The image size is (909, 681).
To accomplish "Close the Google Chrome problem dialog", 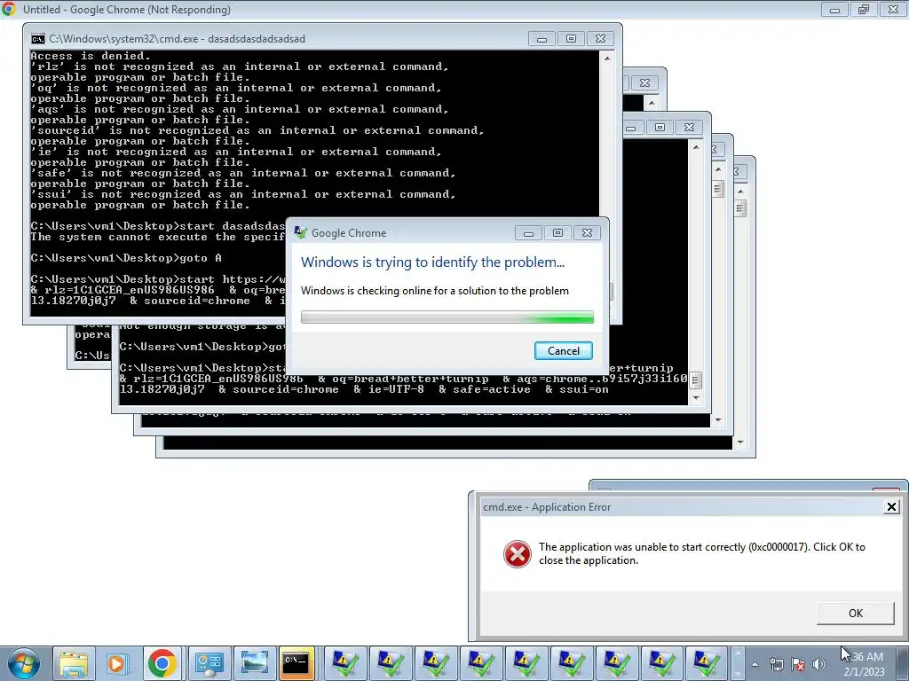I will [x=587, y=233].
